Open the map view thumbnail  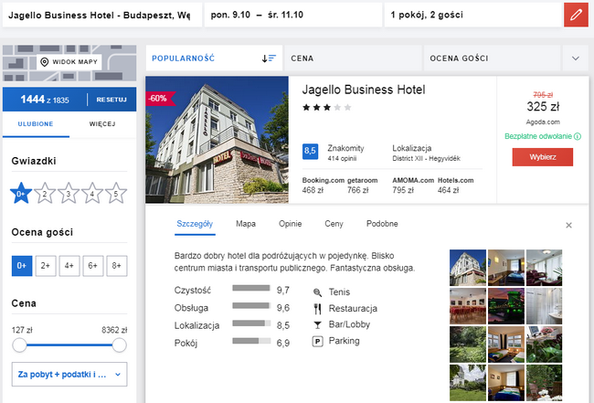pos(69,62)
